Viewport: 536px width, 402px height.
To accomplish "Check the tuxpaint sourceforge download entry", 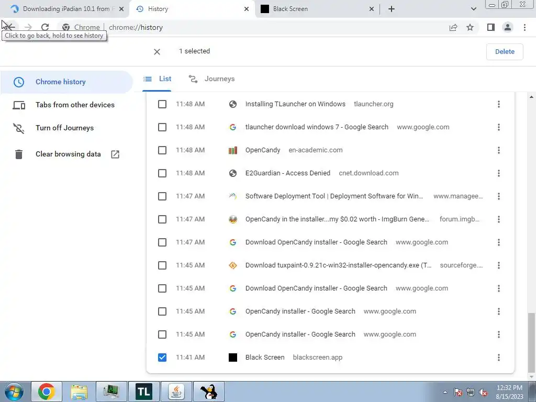I will click(162, 265).
